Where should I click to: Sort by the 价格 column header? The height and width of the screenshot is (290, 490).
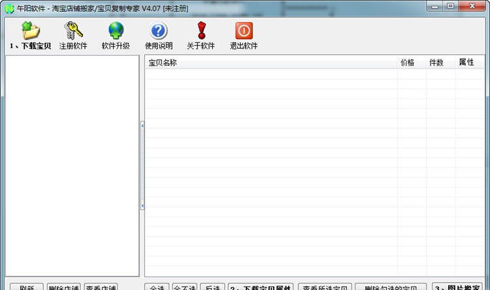412,63
